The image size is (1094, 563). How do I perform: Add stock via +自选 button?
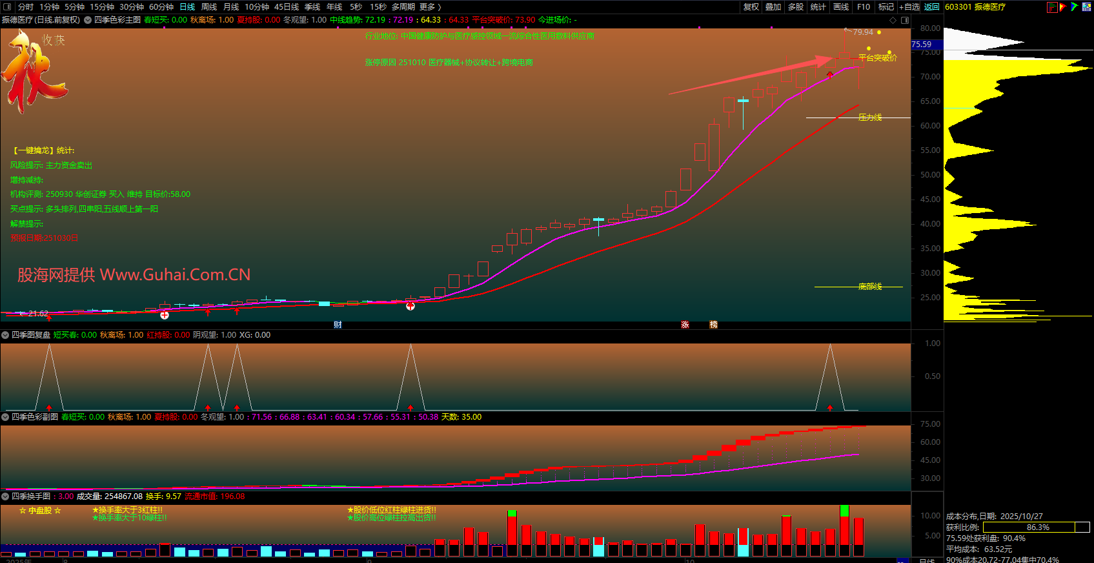[x=909, y=7]
